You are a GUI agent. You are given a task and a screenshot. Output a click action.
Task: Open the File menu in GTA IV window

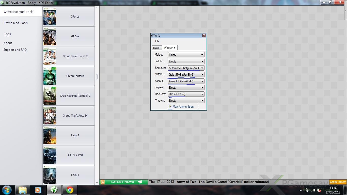click(x=157, y=41)
